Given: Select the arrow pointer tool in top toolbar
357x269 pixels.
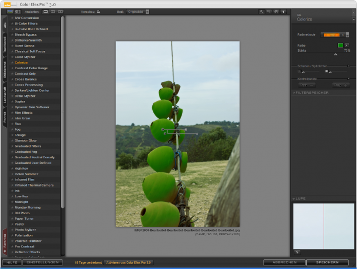Looking at the screenshot, I should [x=261, y=11].
